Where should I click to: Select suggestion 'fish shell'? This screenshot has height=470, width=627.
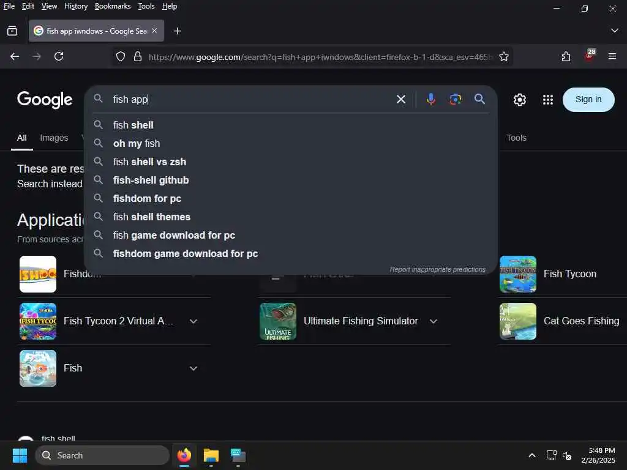pos(291,125)
